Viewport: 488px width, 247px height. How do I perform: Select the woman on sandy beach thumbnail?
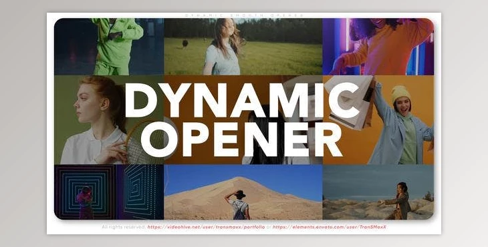click(x=378, y=192)
